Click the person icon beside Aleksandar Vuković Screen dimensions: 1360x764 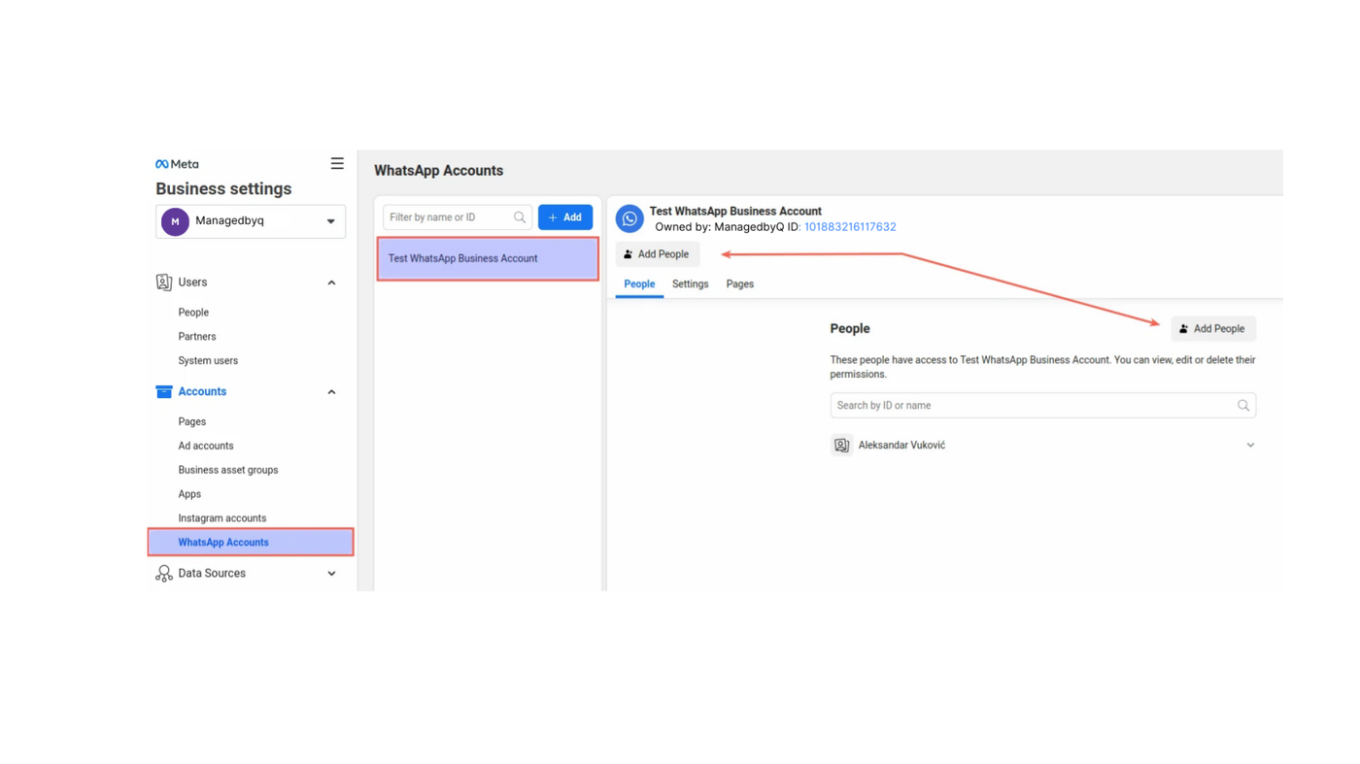(x=842, y=446)
